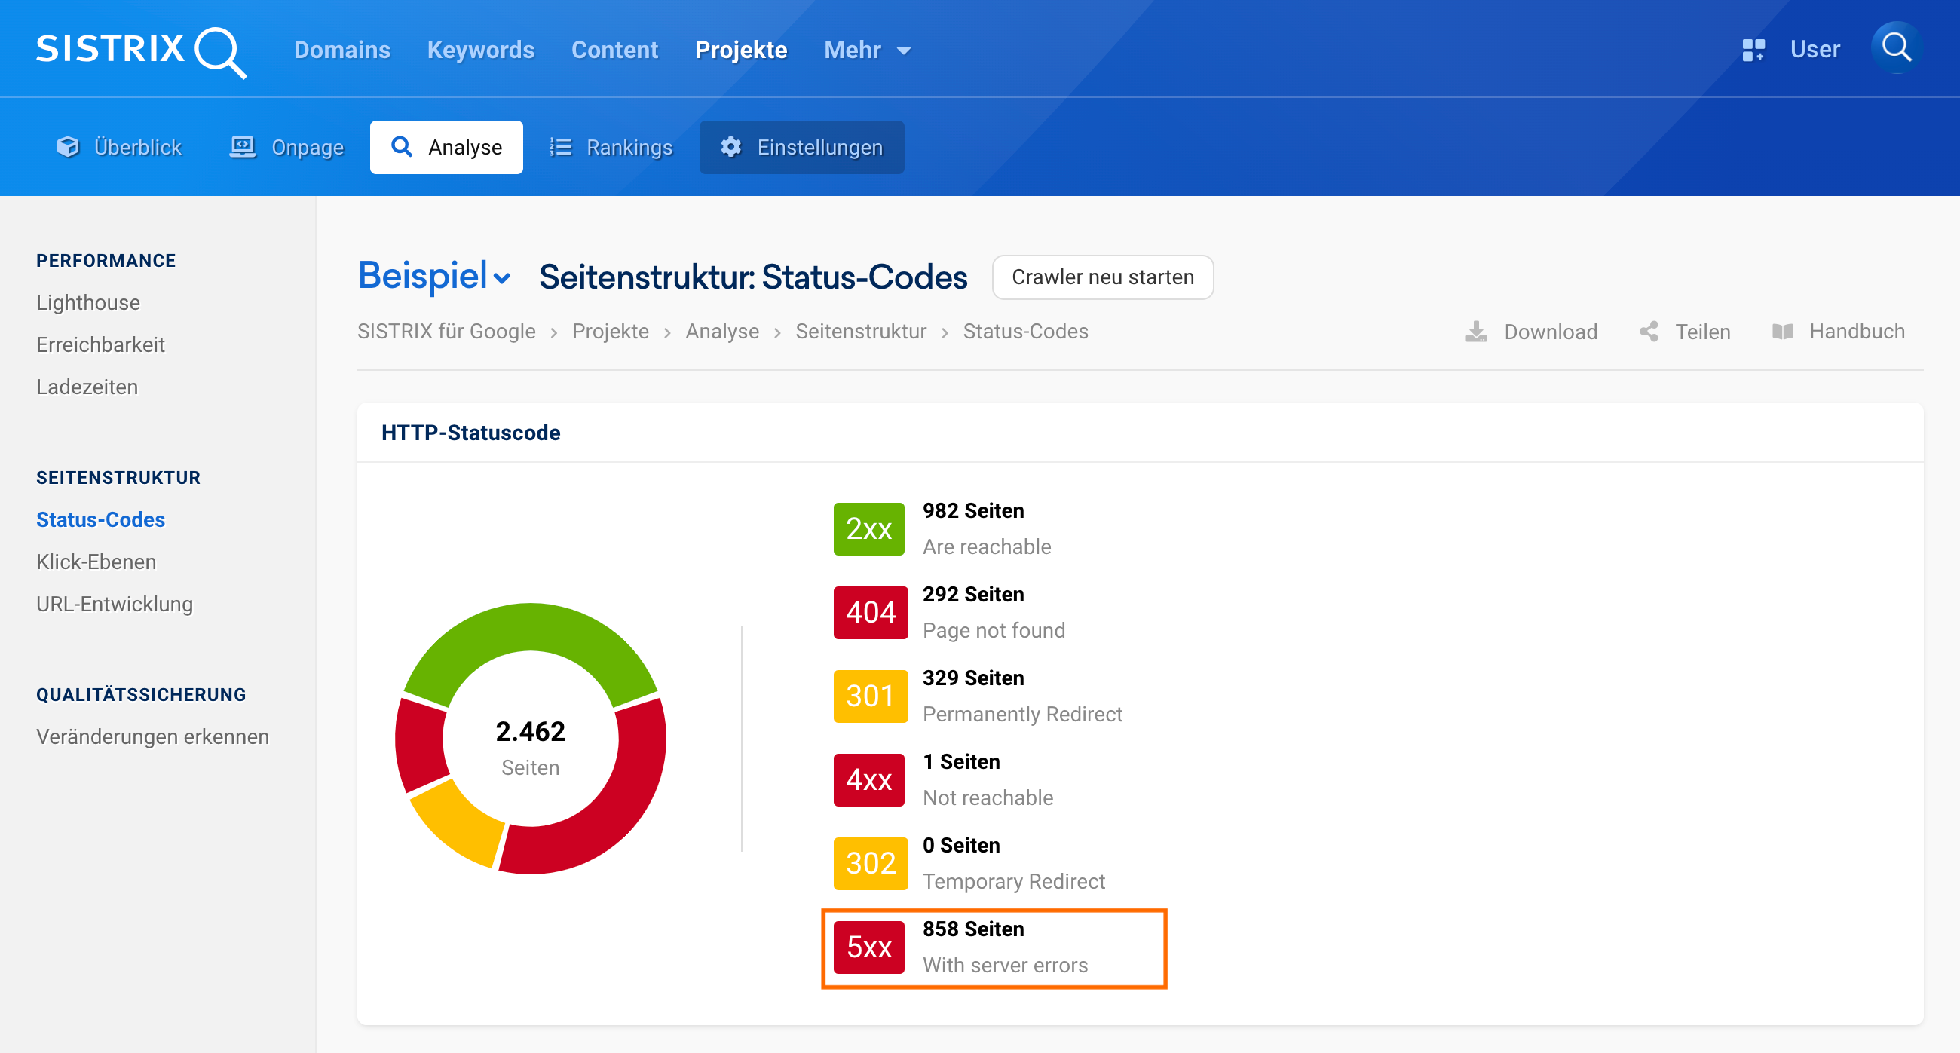Go to Klick-Ebenen in sidebar
Image resolution: width=1960 pixels, height=1053 pixels.
(x=96, y=562)
